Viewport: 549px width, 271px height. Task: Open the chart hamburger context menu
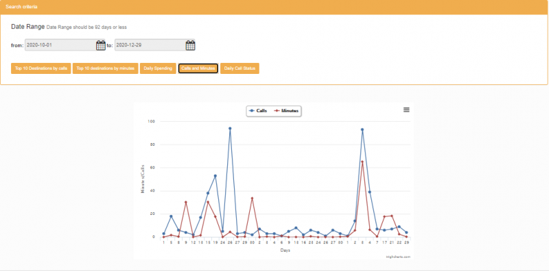point(406,109)
